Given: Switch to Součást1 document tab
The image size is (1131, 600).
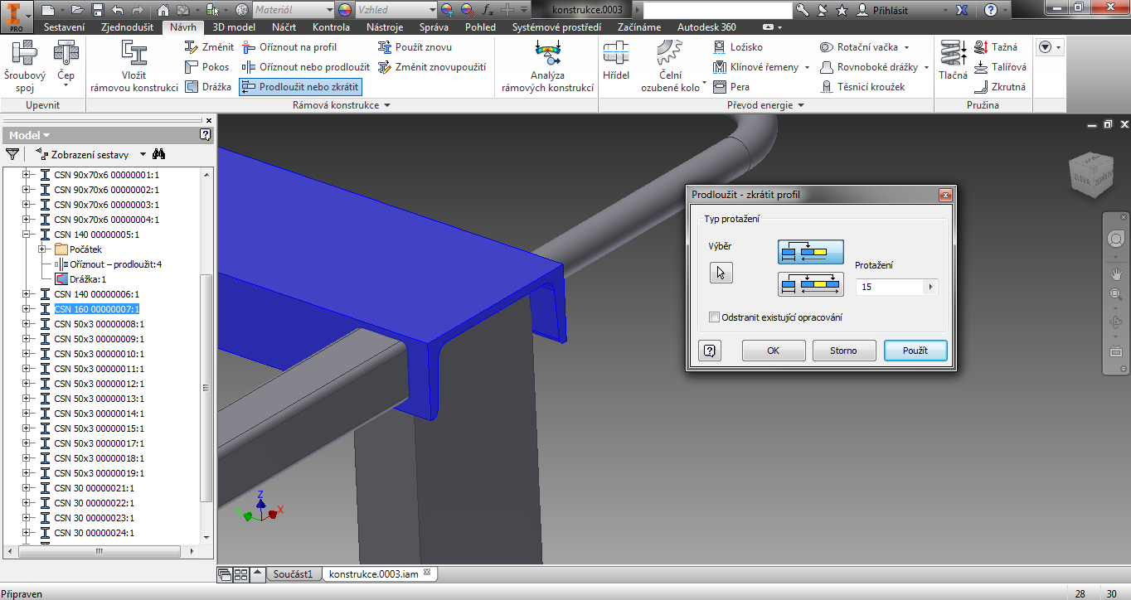Looking at the screenshot, I should click(x=294, y=573).
